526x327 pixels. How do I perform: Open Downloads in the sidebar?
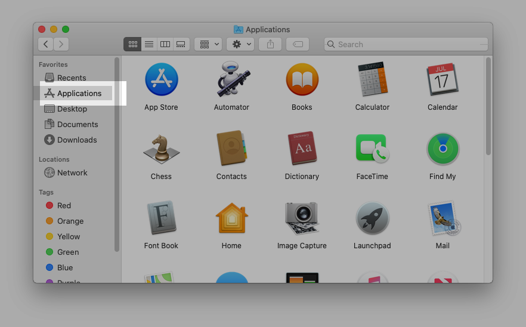coord(70,140)
